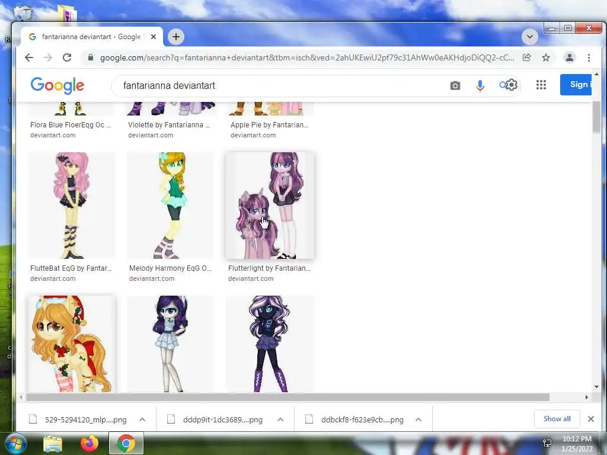The height and width of the screenshot is (455, 607).
Task: Open the purple-haired girl in white dress thumbnail
Action: (170, 344)
